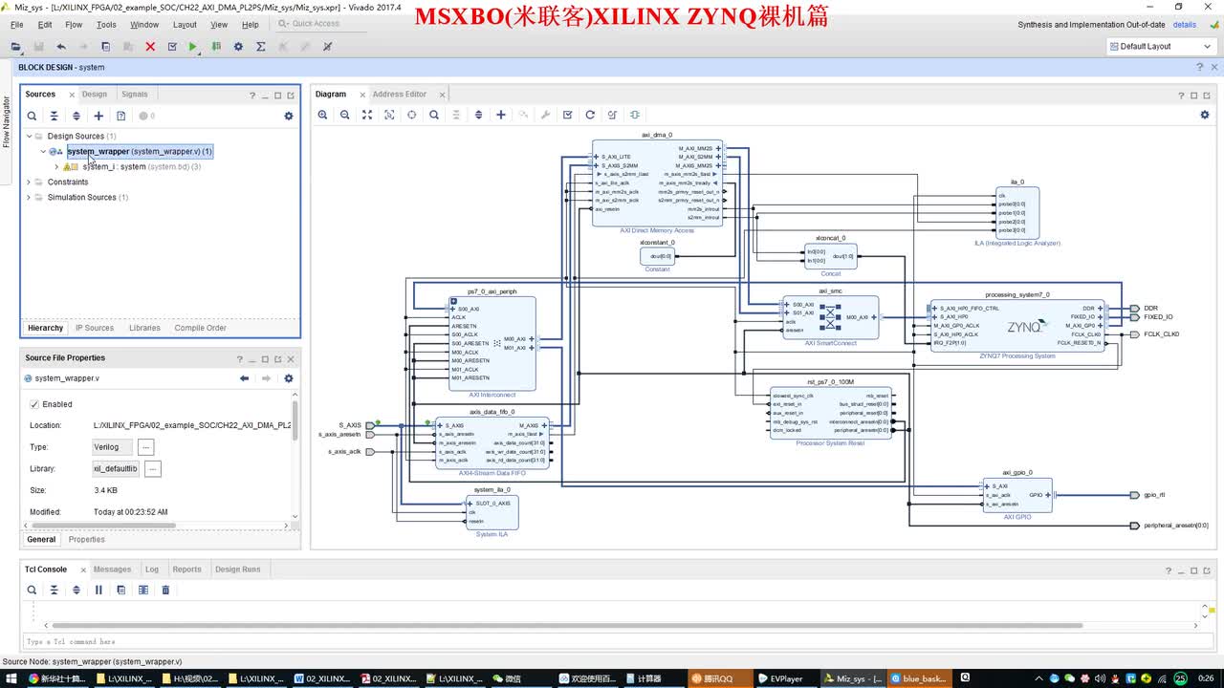The width and height of the screenshot is (1224, 688).
Task: Search in Tcl Console
Action: click(32, 590)
